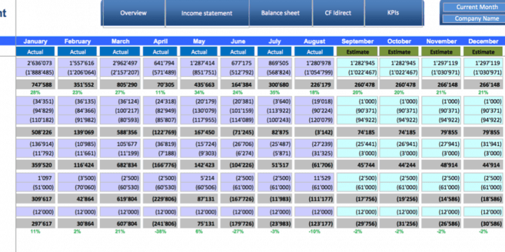Click cell (1'888'485) in January
The width and height of the screenshot is (505, 252).
click(36, 73)
